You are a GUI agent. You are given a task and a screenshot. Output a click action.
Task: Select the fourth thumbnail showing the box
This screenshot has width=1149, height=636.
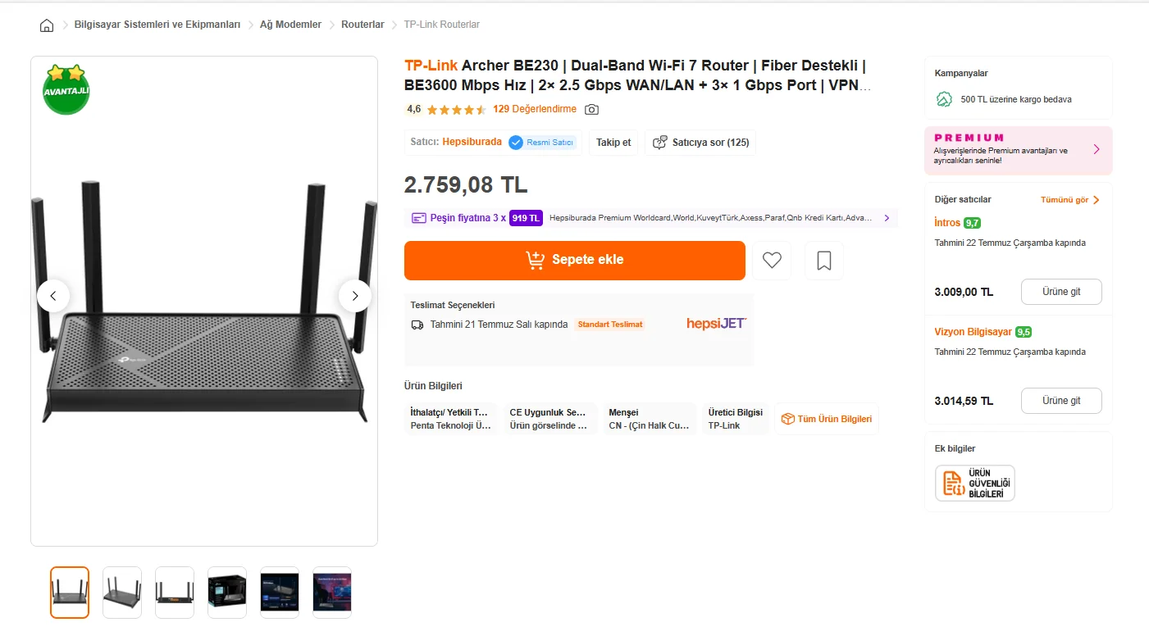coord(227,593)
